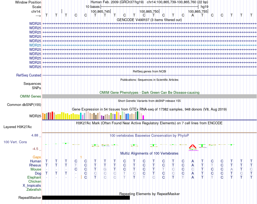Click the -4.5 lower conservation scale value

point(35,149)
